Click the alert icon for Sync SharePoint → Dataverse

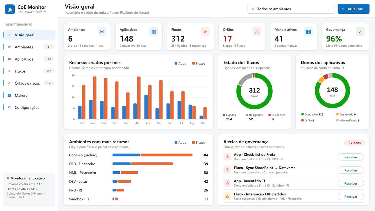coord(227,170)
